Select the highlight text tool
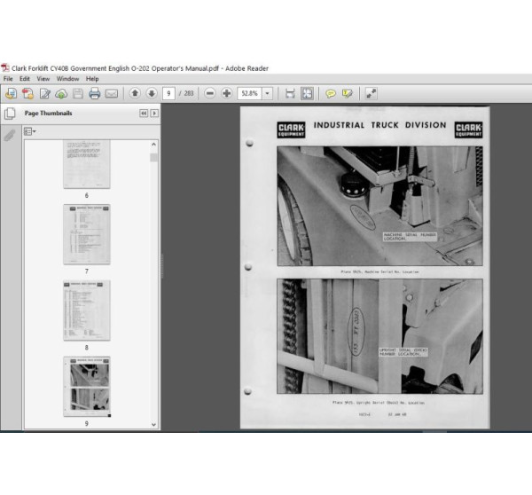532x495 pixels. (x=347, y=93)
